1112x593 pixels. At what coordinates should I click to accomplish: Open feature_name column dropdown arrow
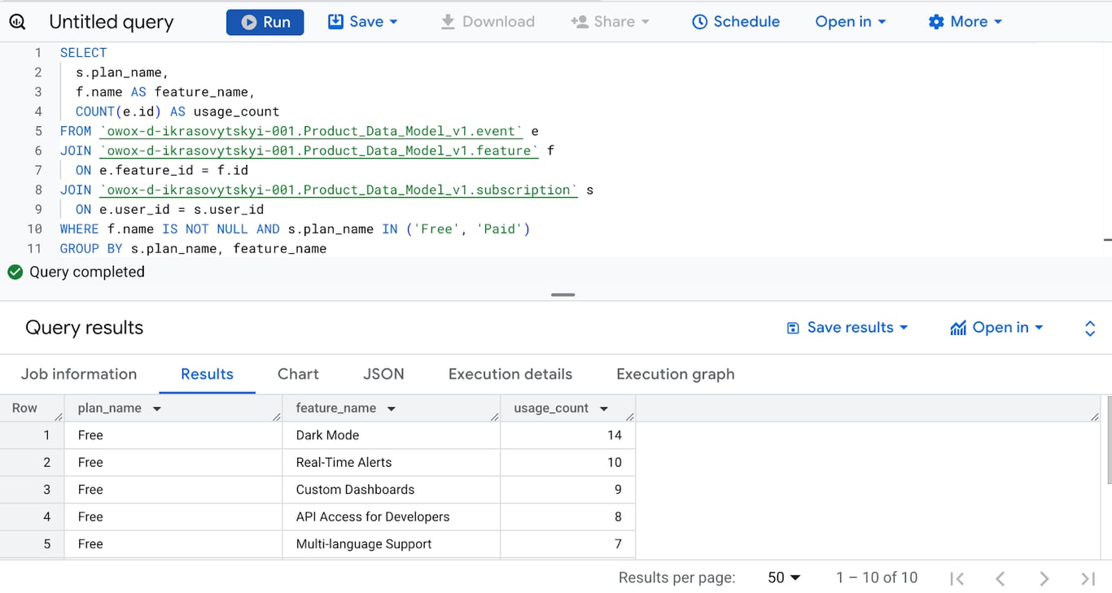coord(392,409)
